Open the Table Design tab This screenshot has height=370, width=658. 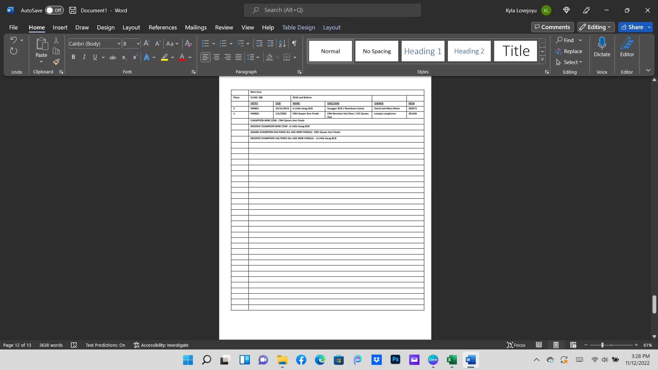point(298,27)
